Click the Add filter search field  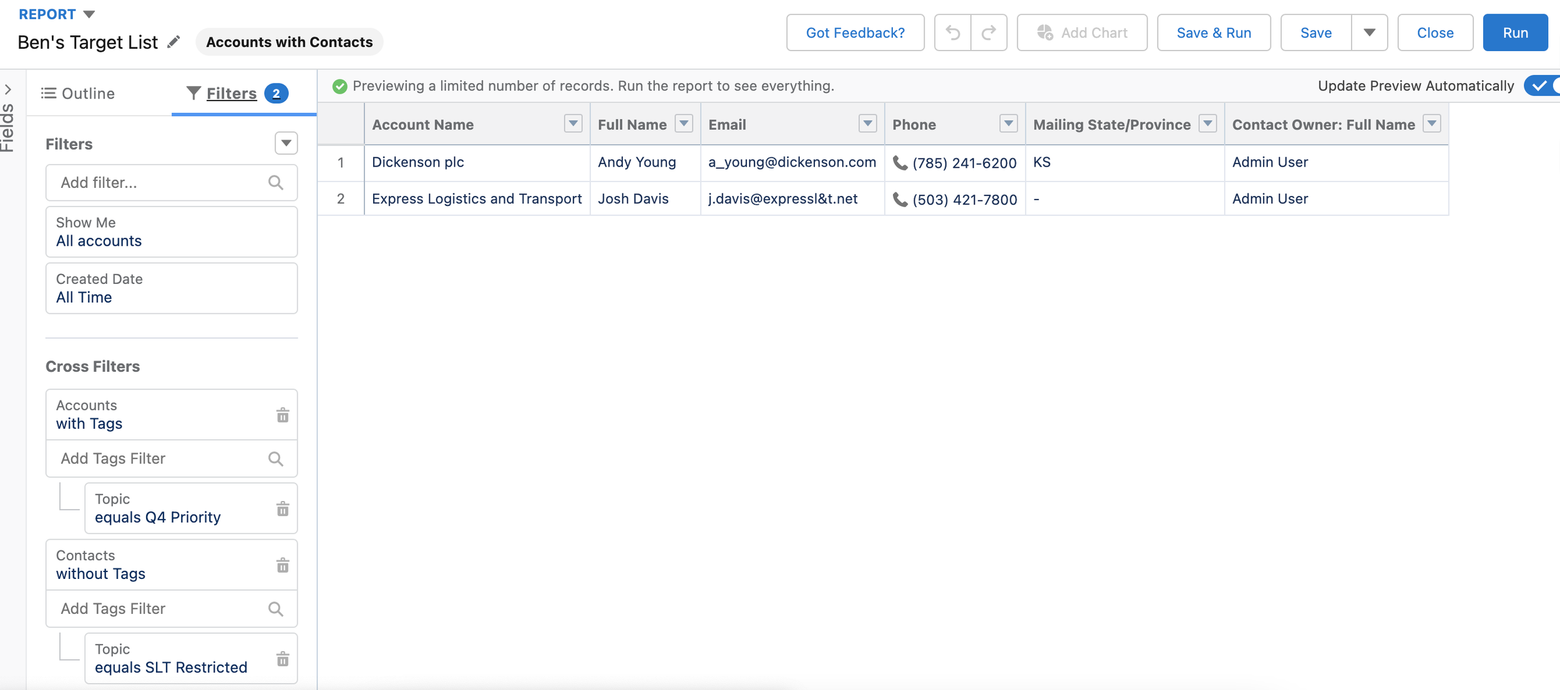(172, 183)
